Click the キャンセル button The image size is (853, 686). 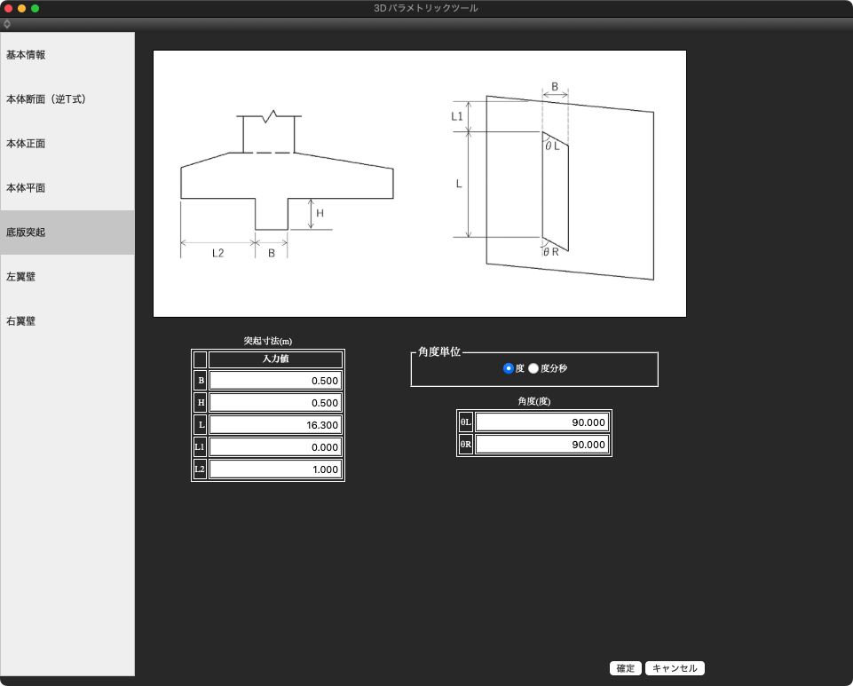[675, 668]
